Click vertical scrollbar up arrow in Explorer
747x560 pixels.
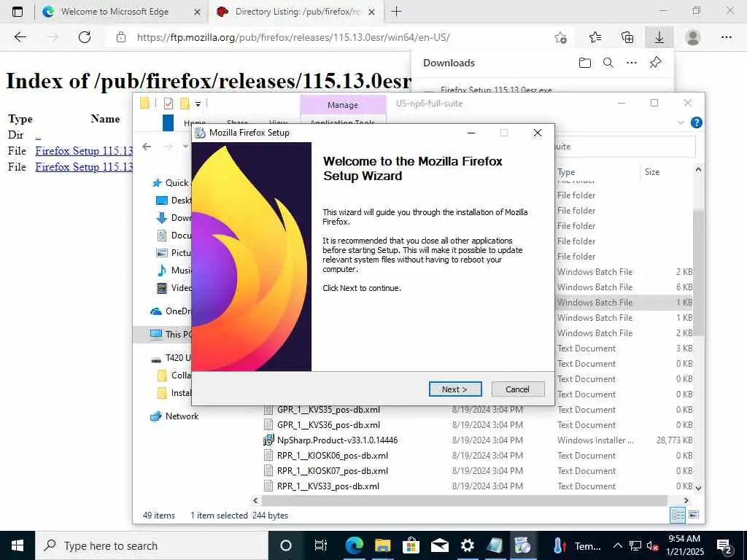(698, 169)
